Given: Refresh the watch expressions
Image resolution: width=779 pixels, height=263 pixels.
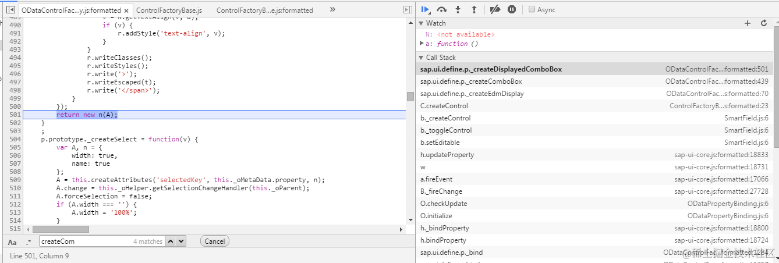Looking at the screenshot, I should pos(764,23).
